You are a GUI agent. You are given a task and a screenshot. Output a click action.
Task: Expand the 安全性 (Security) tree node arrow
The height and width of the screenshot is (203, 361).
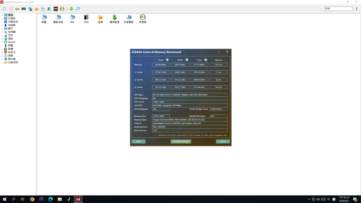(2, 52)
